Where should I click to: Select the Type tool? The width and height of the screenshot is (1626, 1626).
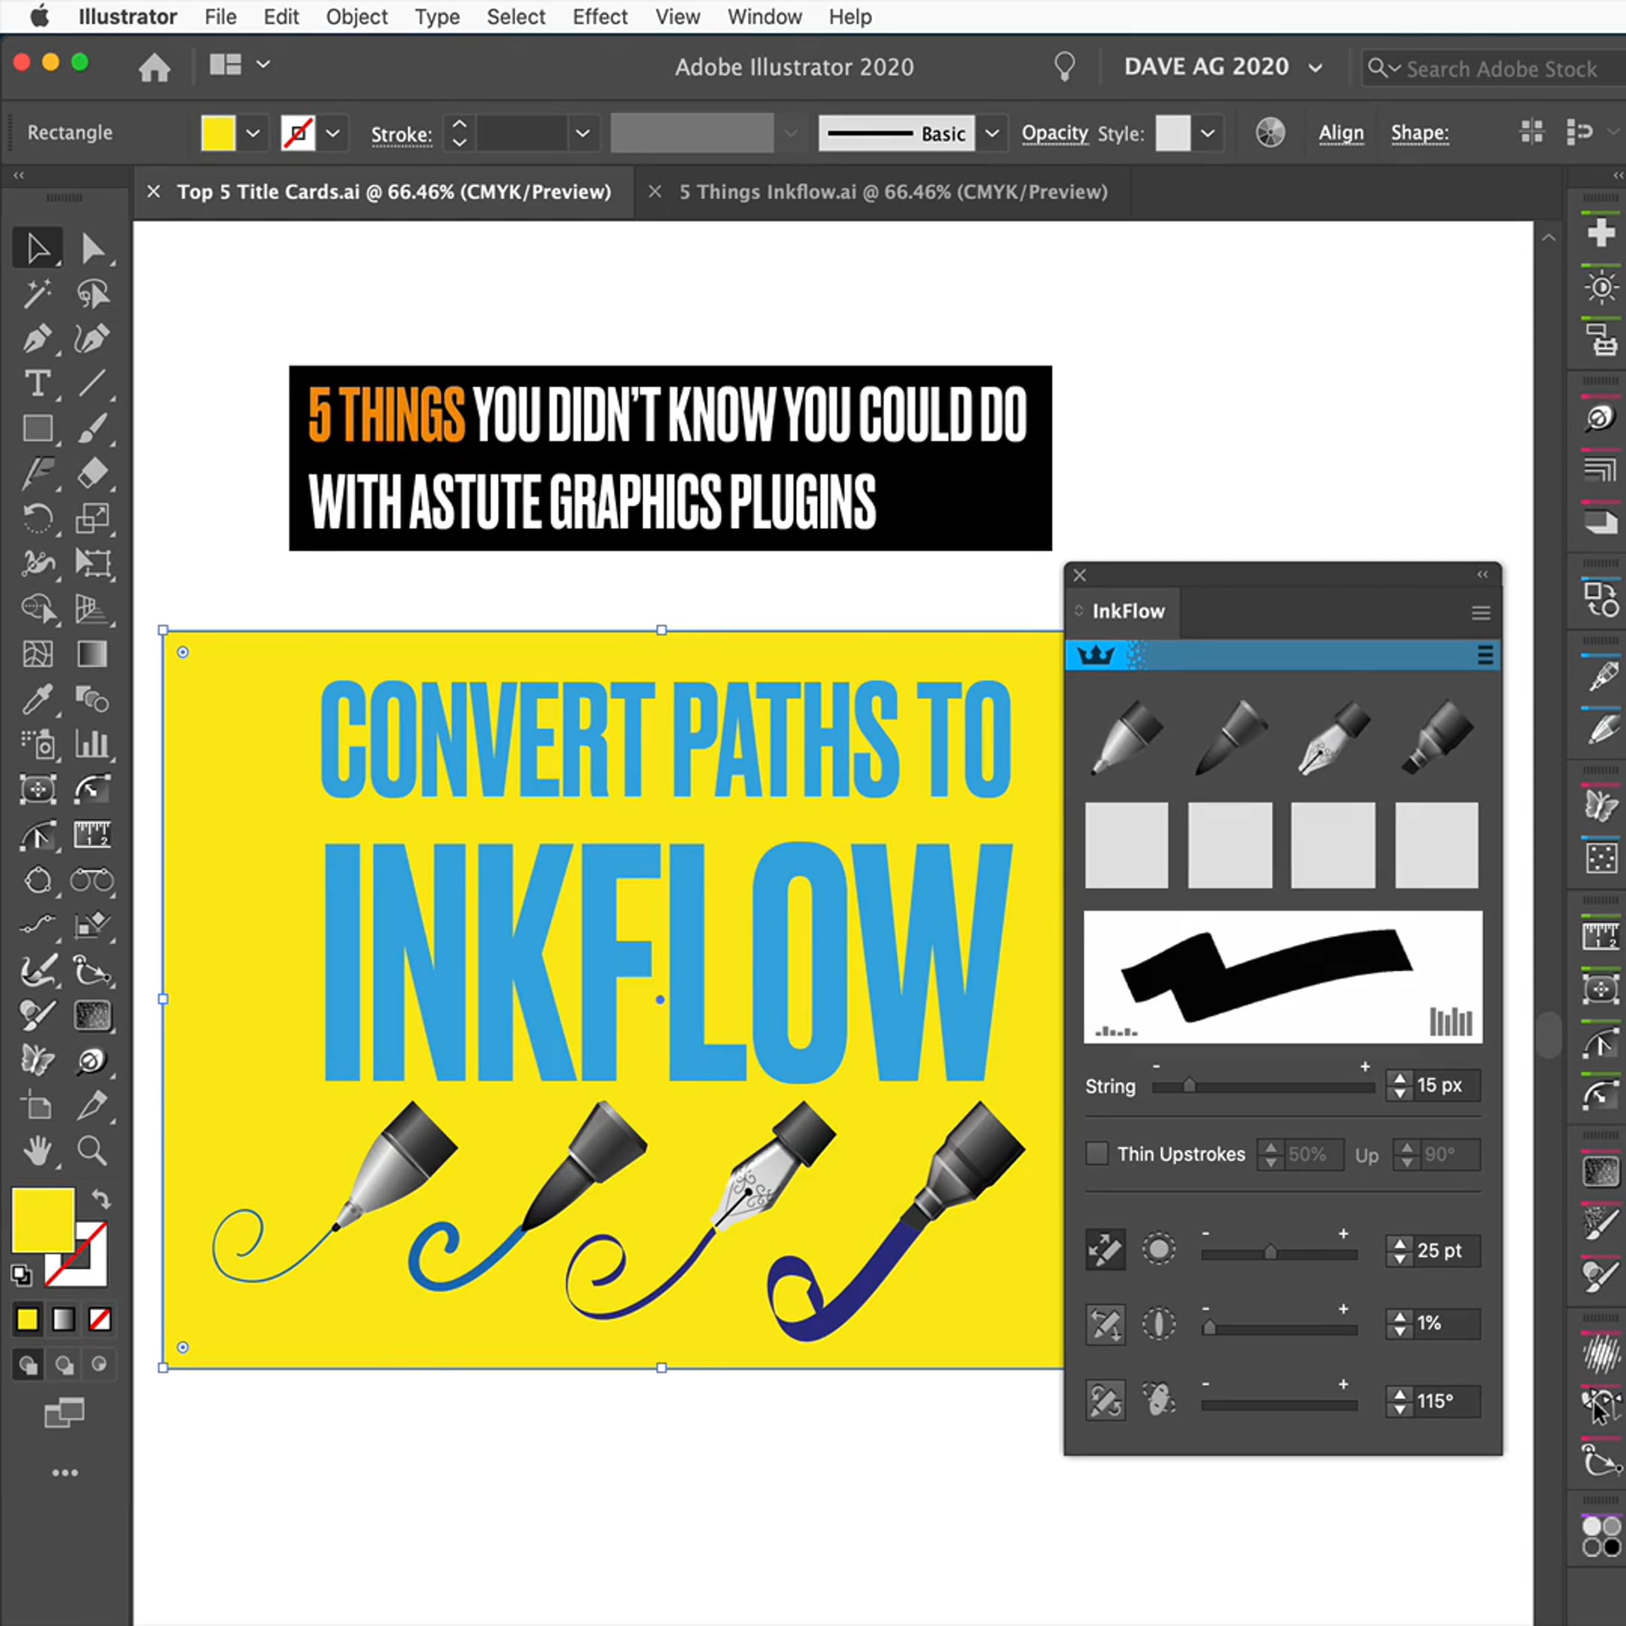click(x=37, y=383)
